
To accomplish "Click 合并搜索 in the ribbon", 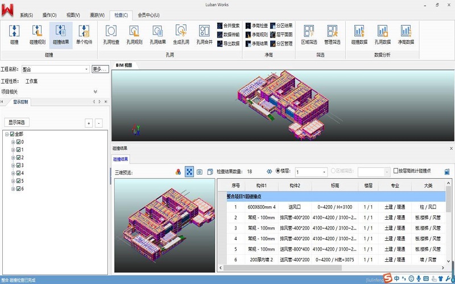I will pyautogui.click(x=229, y=26).
